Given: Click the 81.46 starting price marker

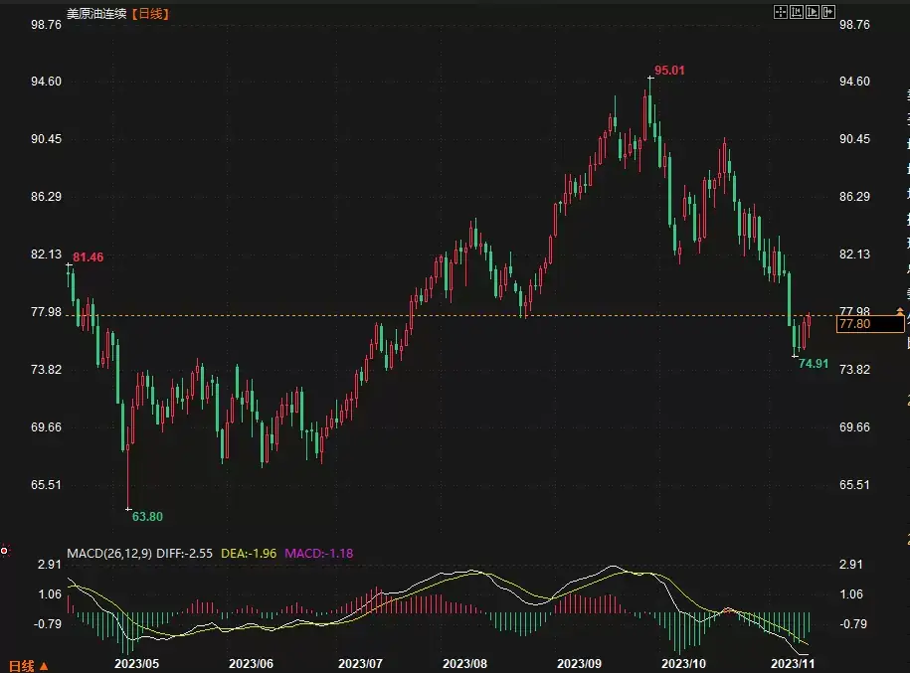Looking at the screenshot, I should 88,257.
